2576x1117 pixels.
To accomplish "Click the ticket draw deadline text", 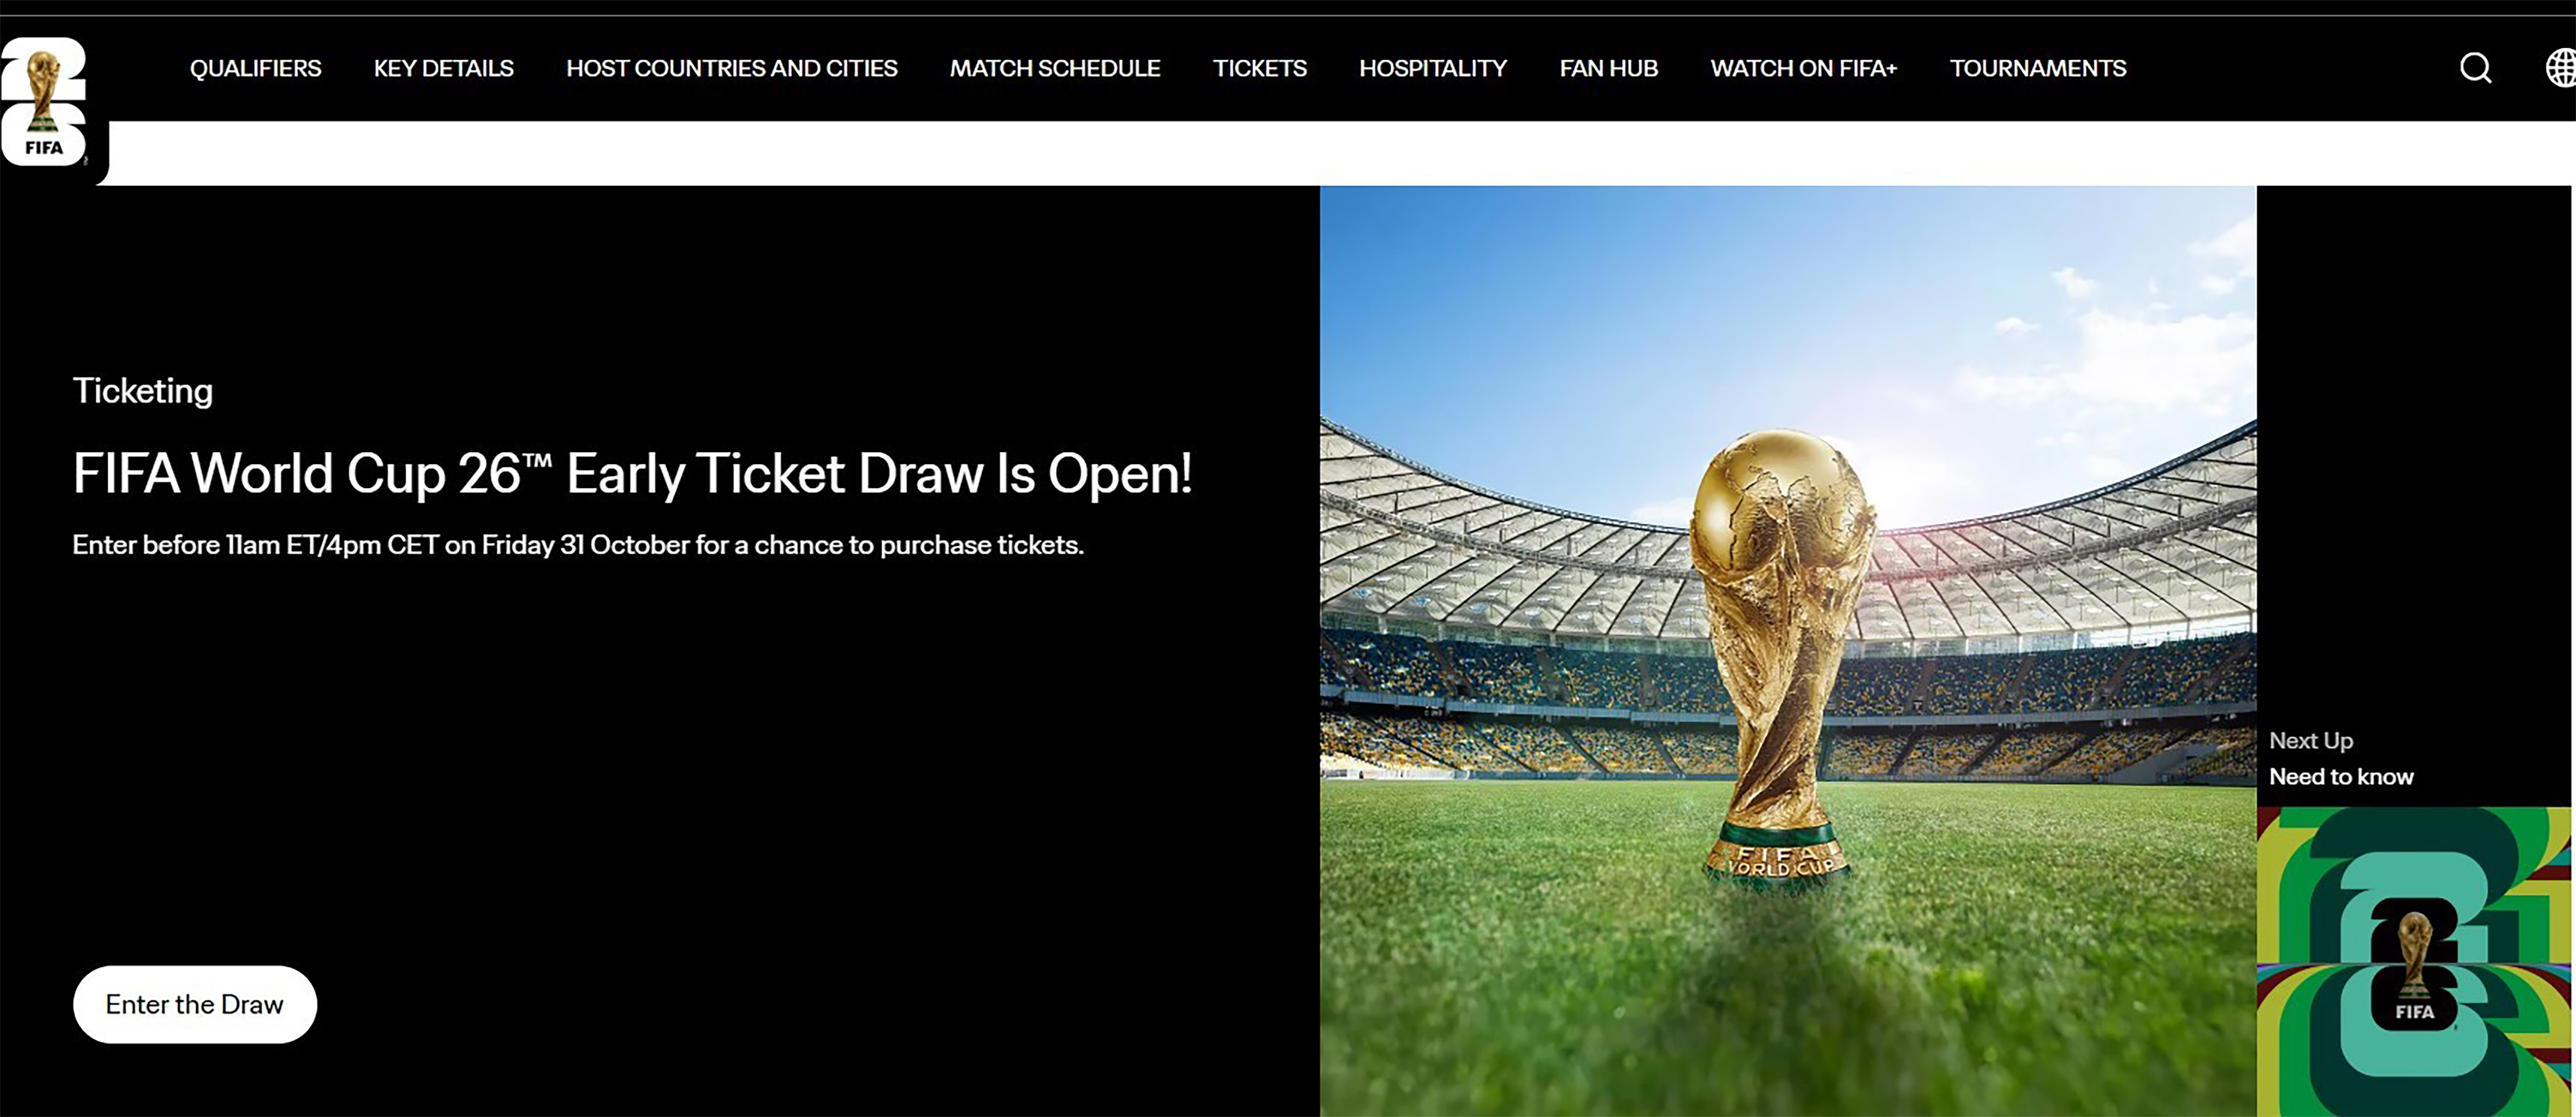I will pos(578,545).
